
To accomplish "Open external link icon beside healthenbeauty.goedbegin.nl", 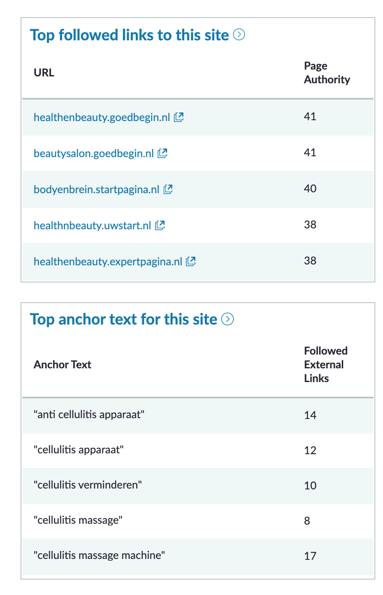I will tap(179, 117).
